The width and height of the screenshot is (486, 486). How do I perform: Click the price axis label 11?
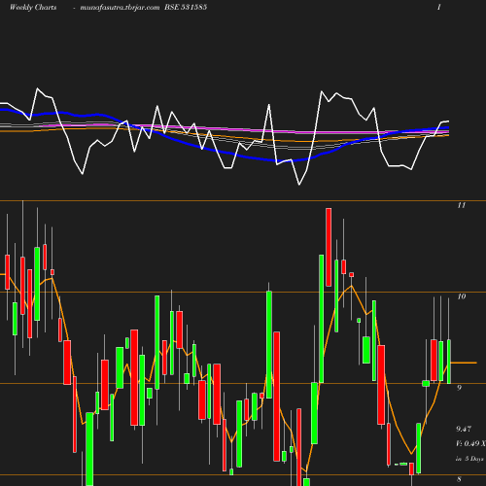pos(462,205)
